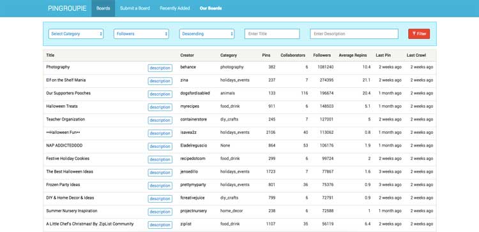The width and height of the screenshot is (479, 232).
Task: Click the Average Repins column header
Action: coord(353,55)
